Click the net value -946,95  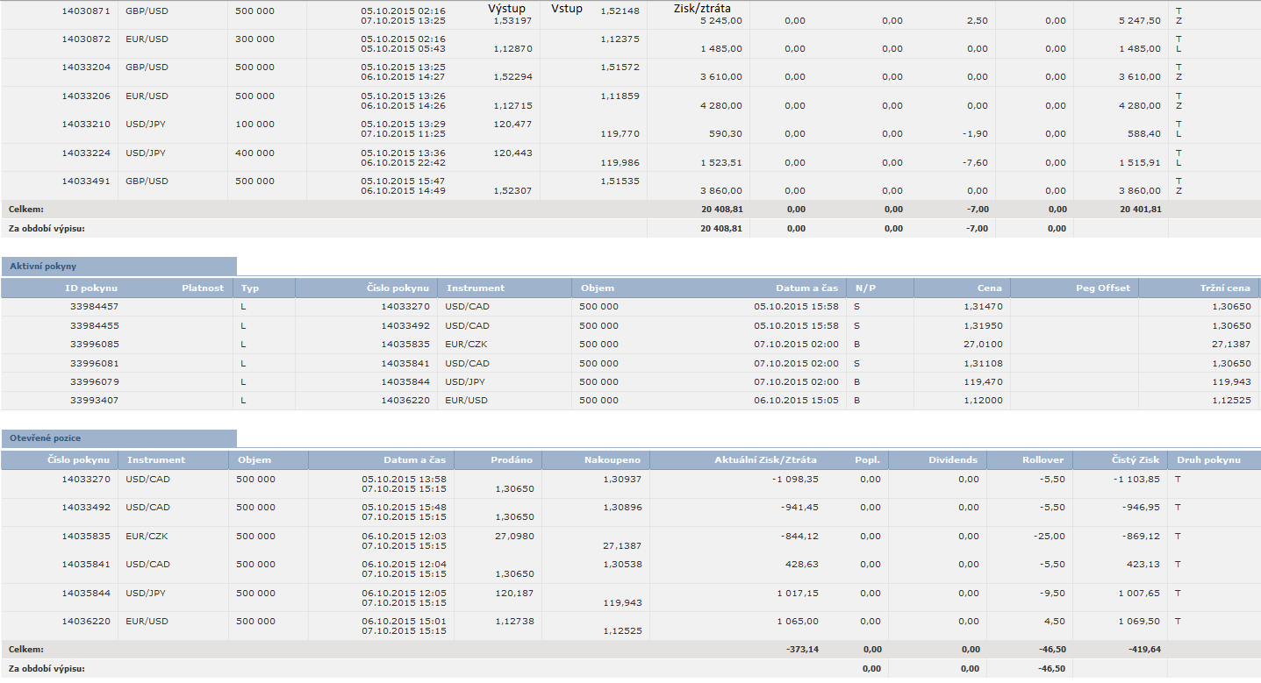pyautogui.click(x=1142, y=508)
